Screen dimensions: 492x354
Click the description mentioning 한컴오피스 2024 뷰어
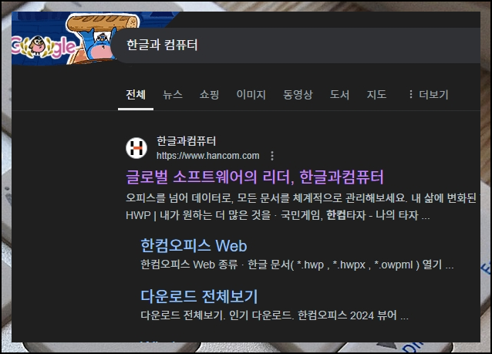pyautogui.click(x=275, y=315)
